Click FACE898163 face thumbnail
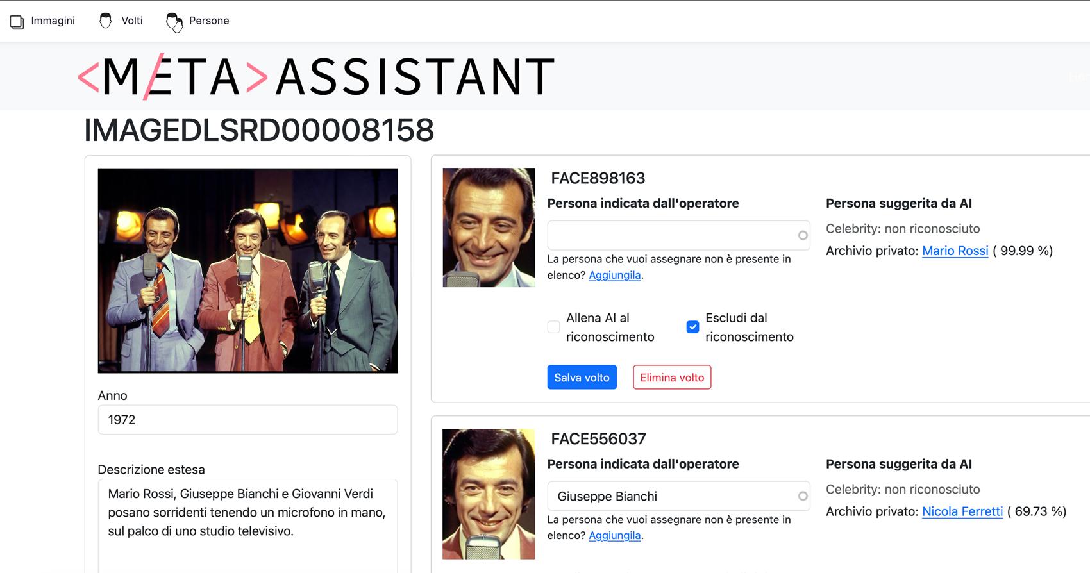Viewport: 1090px width, 573px height. (x=489, y=228)
